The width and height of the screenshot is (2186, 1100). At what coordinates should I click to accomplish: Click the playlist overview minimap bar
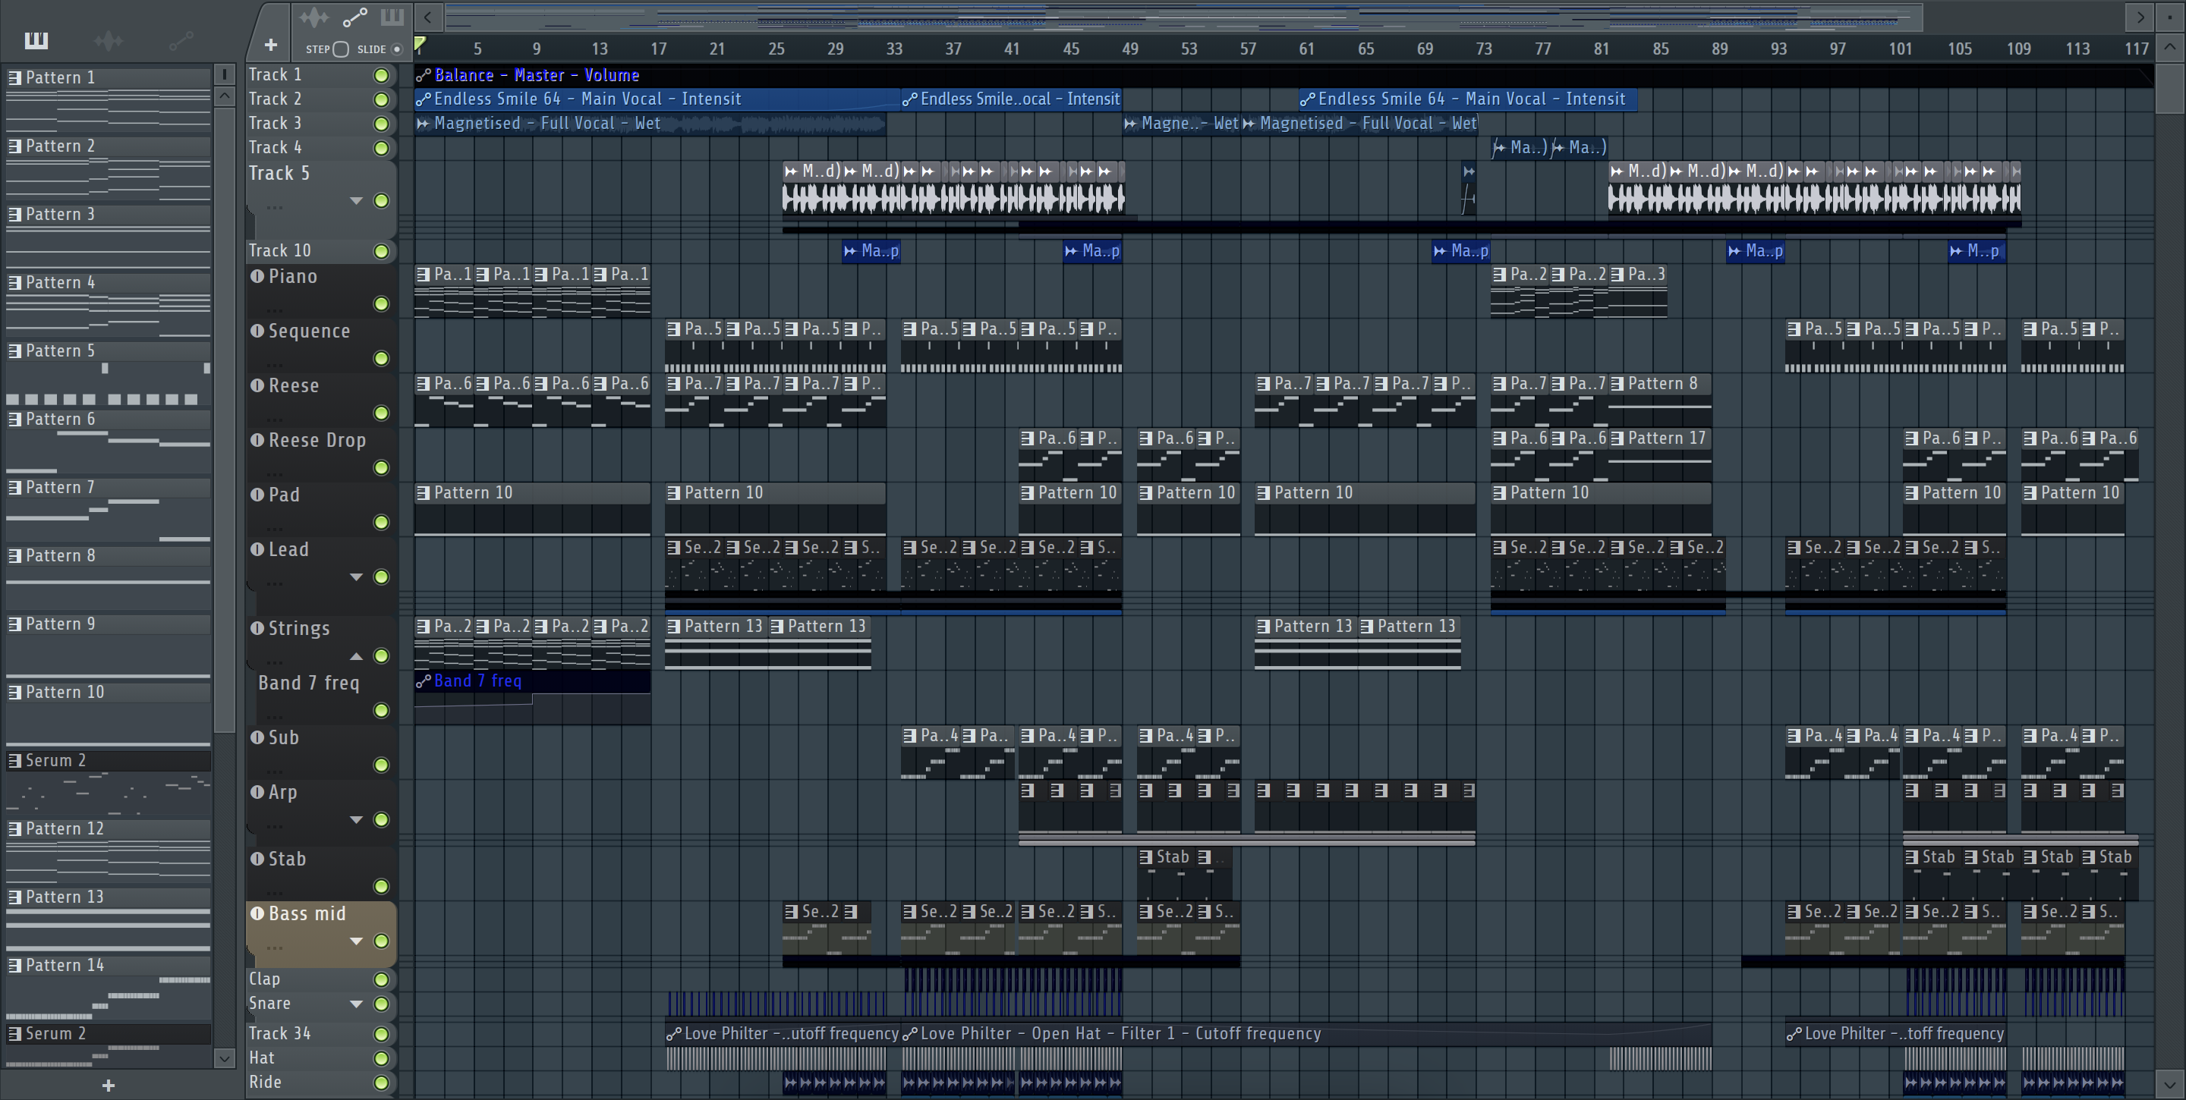click(1184, 17)
